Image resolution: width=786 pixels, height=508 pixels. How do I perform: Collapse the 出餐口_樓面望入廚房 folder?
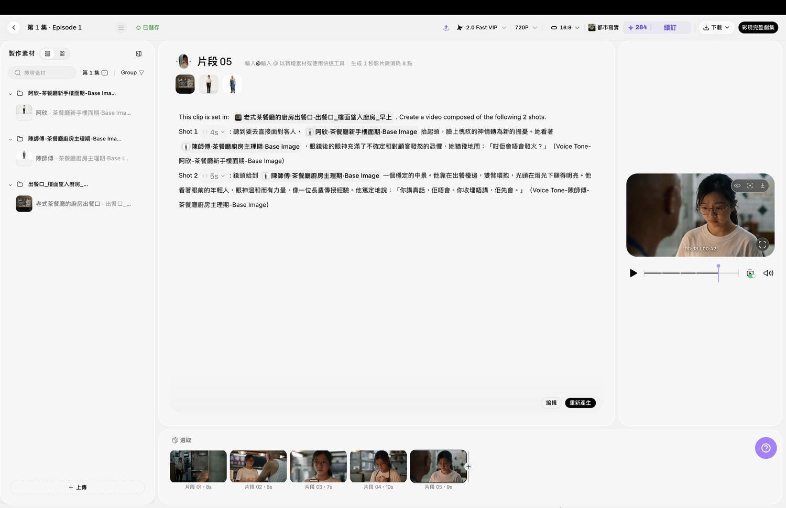[10, 185]
